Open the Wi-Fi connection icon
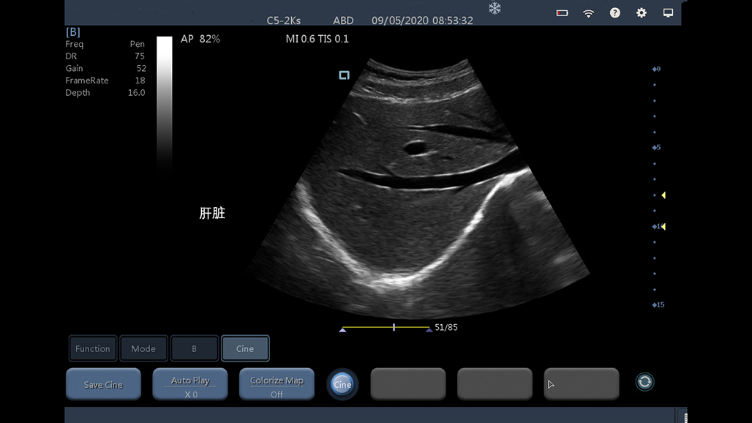The width and height of the screenshot is (752, 423). (x=588, y=13)
